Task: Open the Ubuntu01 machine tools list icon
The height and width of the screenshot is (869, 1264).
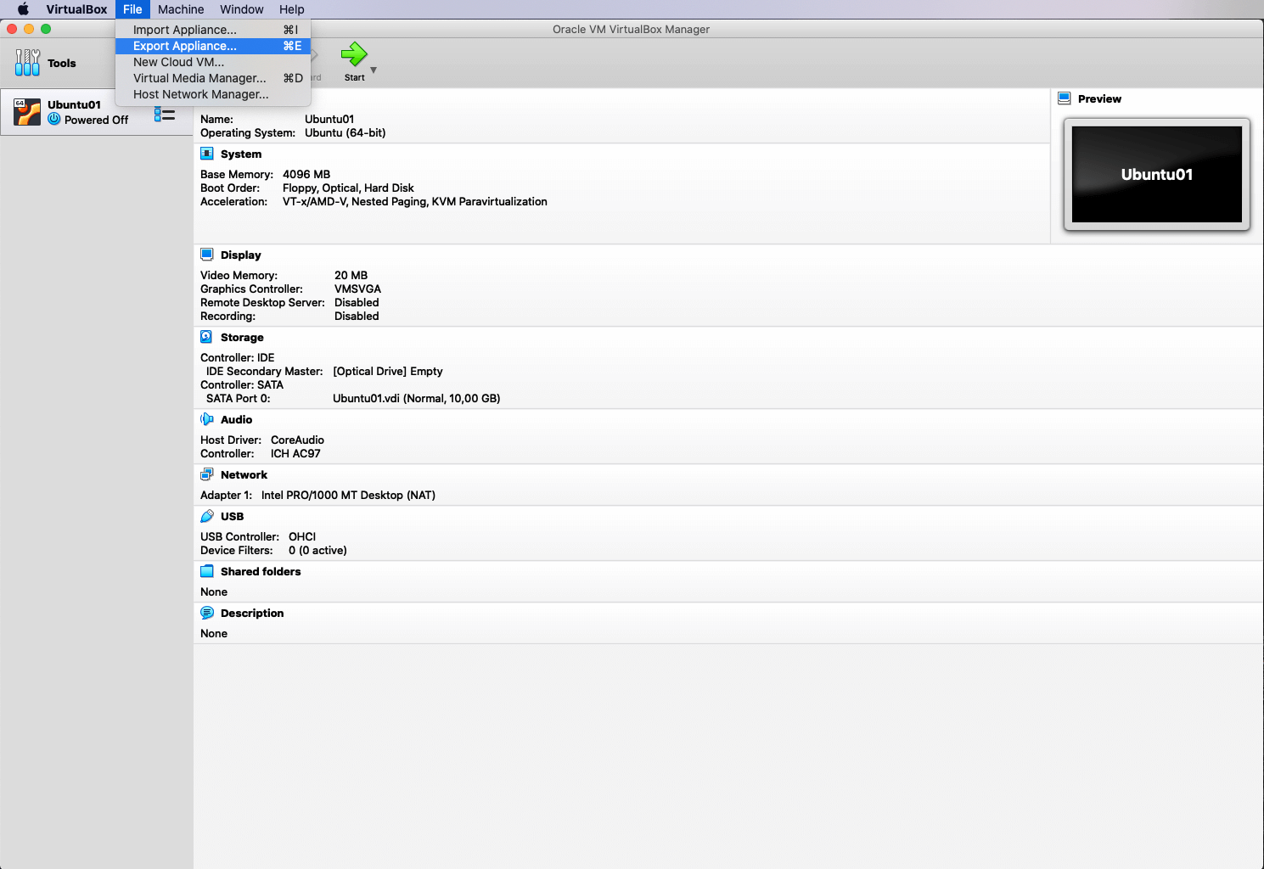Action: [165, 114]
